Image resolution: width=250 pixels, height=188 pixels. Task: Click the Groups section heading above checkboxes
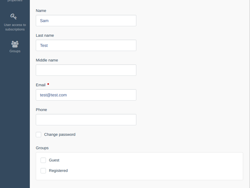point(42,148)
